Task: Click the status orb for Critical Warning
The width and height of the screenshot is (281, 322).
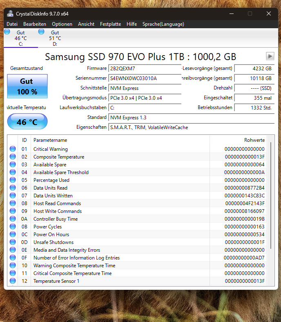Action: (13, 149)
